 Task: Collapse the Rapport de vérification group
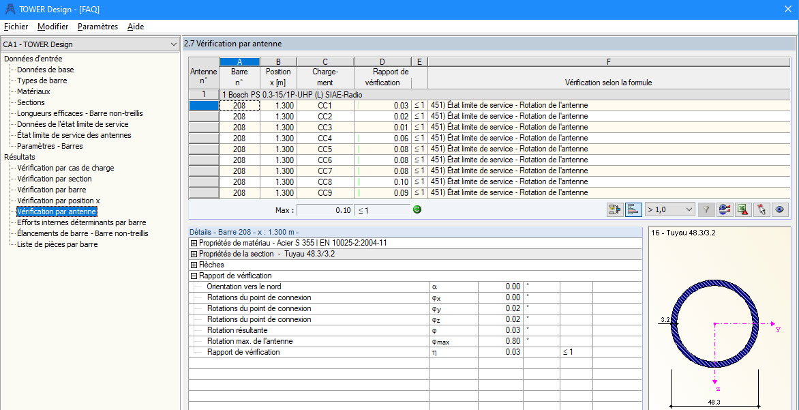coord(194,276)
